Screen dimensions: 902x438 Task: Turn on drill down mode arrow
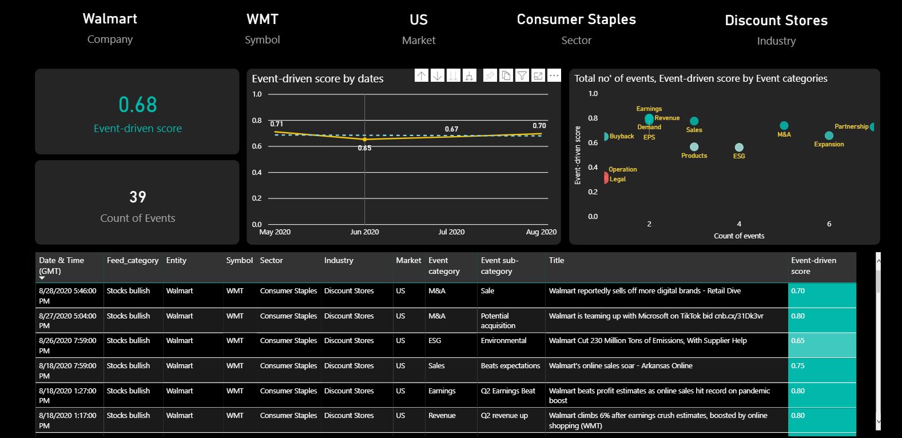coord(438,75)
